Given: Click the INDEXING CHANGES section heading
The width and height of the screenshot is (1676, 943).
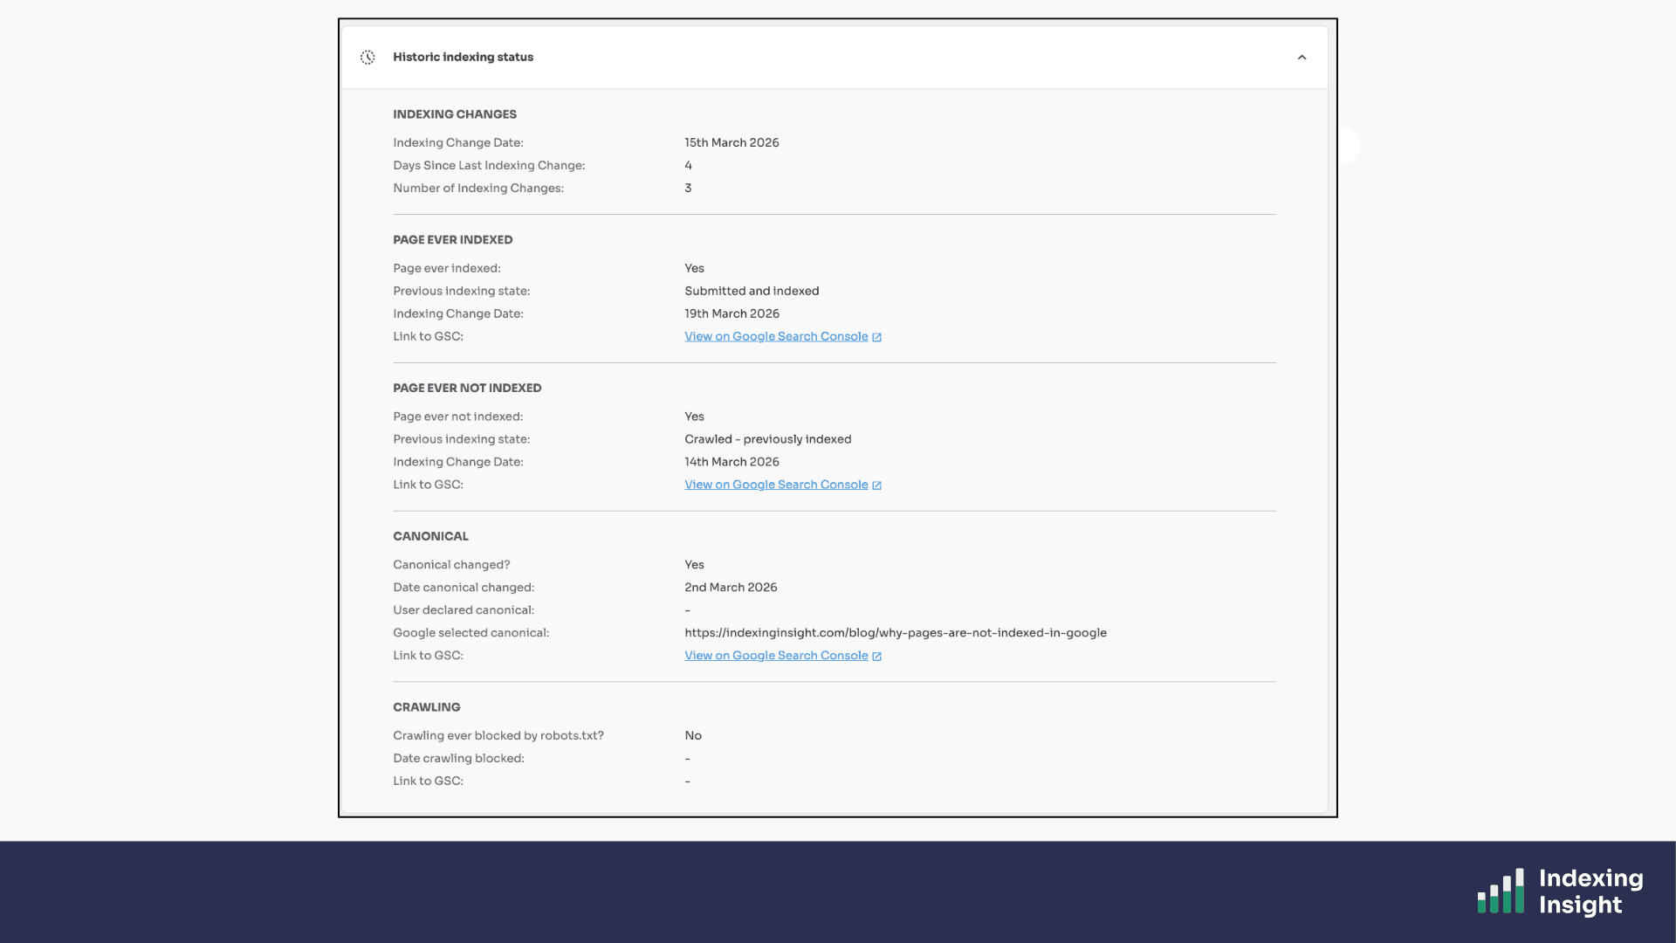Looking at the screenshot, I should (x=454, y=114).
